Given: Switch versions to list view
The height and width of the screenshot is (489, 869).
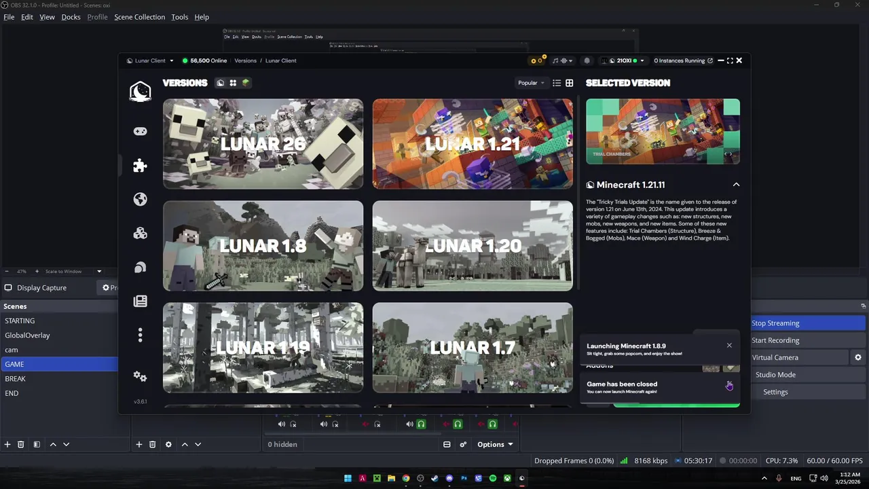Looking at the screenshot, I should [557, 83].
